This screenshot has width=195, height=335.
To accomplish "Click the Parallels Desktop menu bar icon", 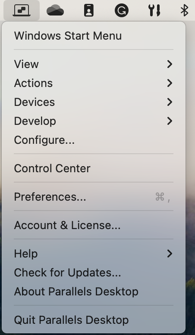I will (x=22, y=10).
